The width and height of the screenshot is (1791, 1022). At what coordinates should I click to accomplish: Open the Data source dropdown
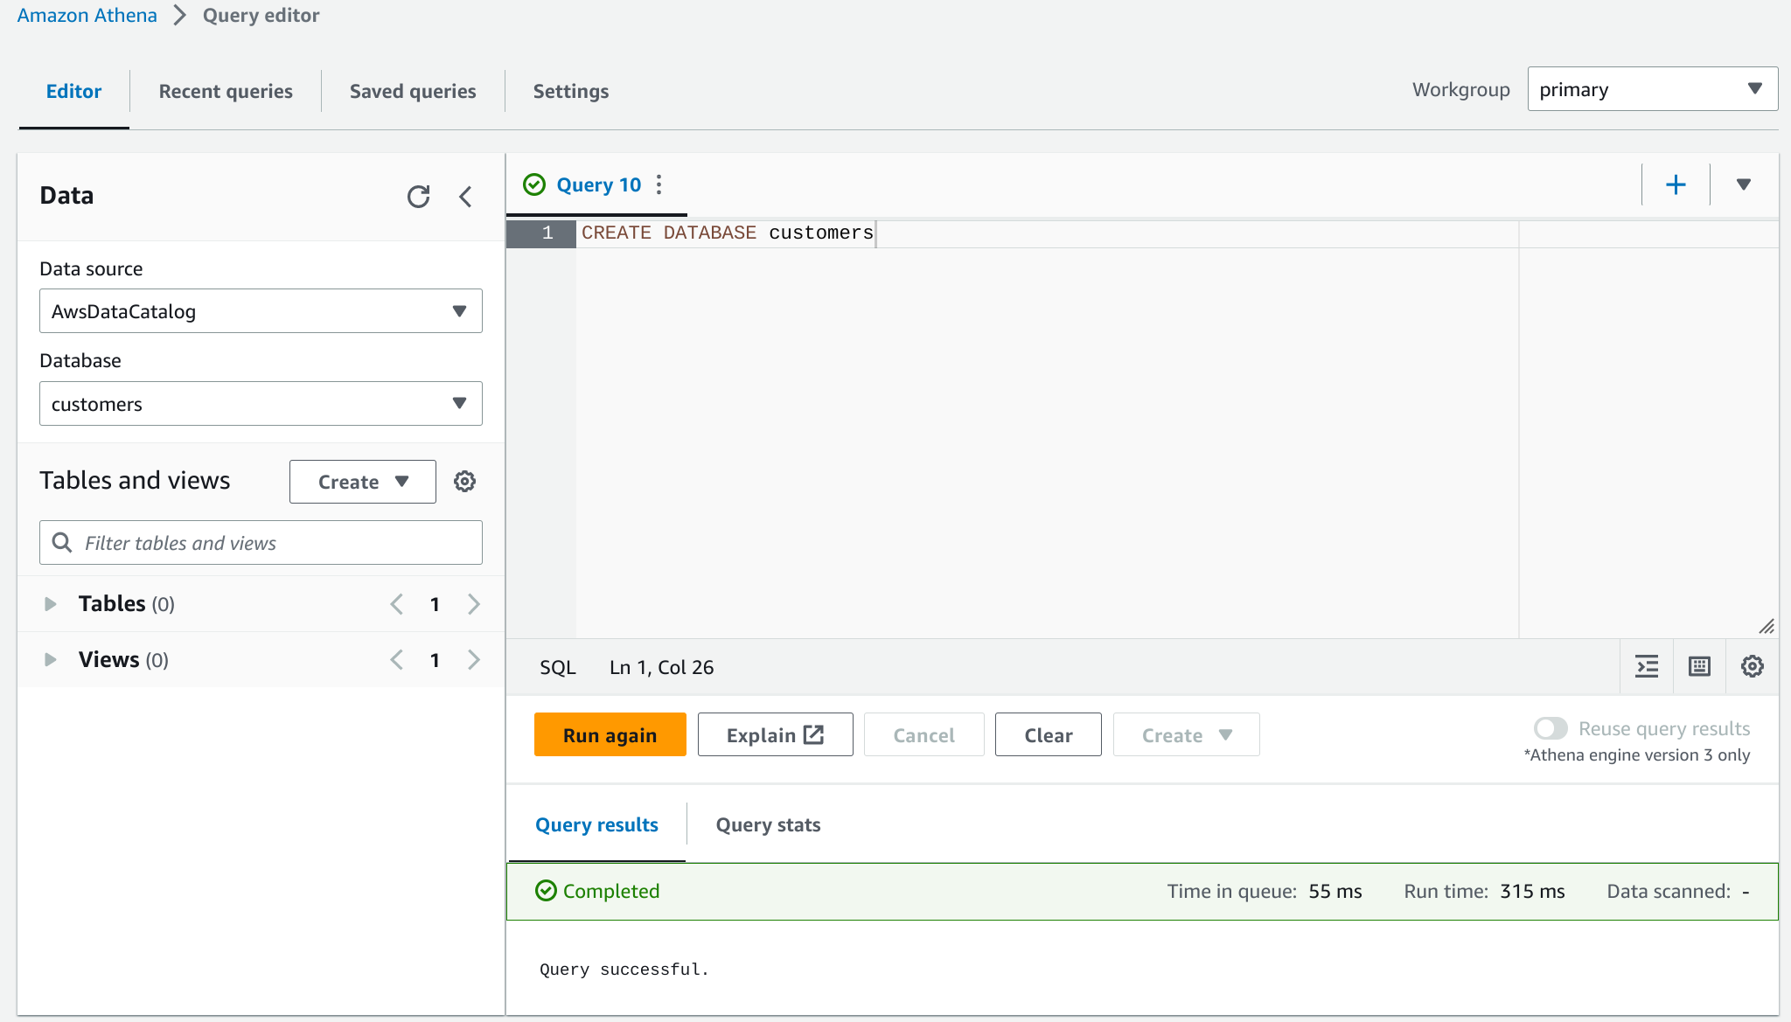point(261,311)
